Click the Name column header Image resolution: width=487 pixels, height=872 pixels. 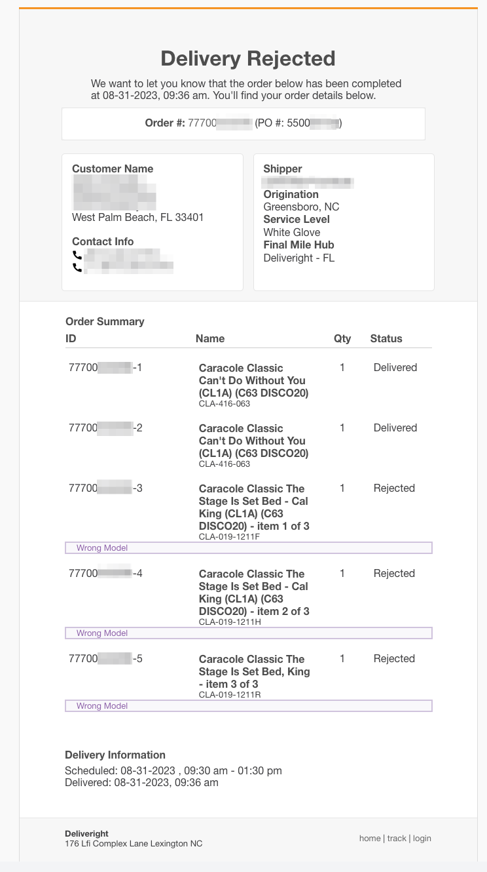tap(210, 338)
